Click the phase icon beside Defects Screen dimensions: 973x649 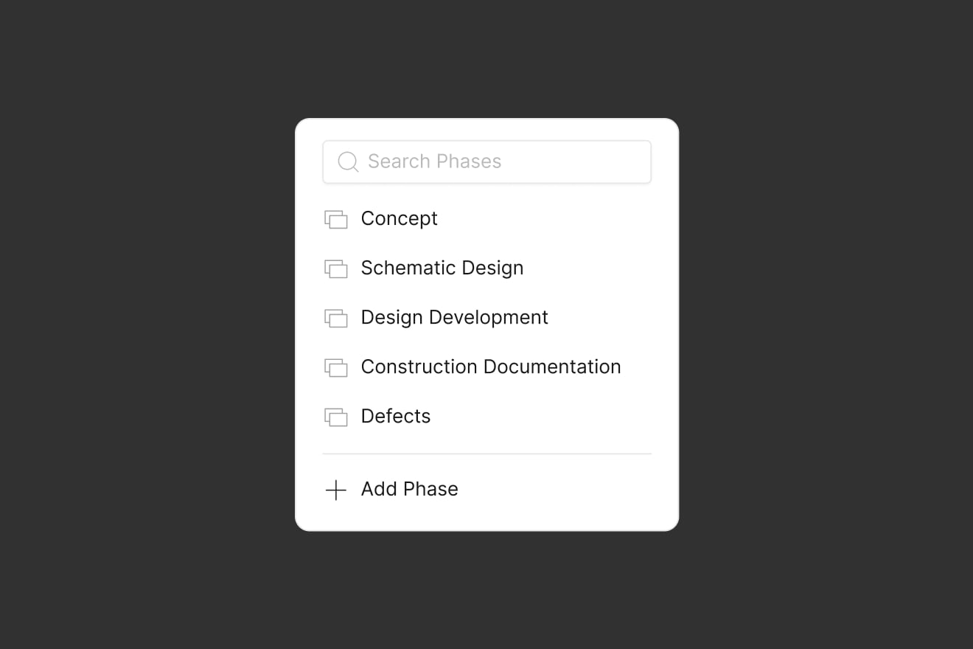coord(336,417)
